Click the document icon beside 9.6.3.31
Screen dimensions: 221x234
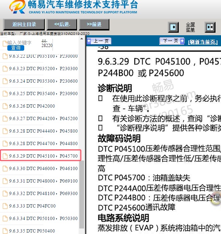(x=5, y=181)
